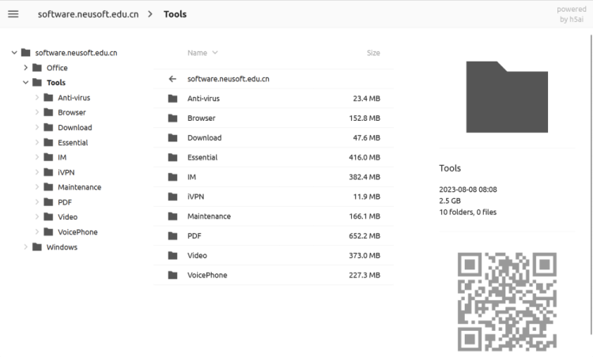
Task: Click the Anti-virus folder icon in file list
Action: [x=172, y=99]
